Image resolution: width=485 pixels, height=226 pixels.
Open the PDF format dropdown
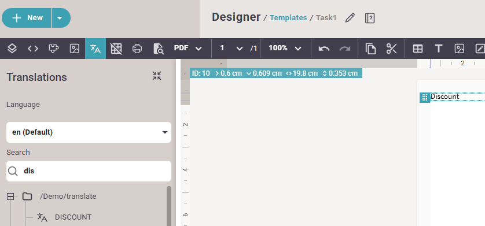(x=188, y=49)
